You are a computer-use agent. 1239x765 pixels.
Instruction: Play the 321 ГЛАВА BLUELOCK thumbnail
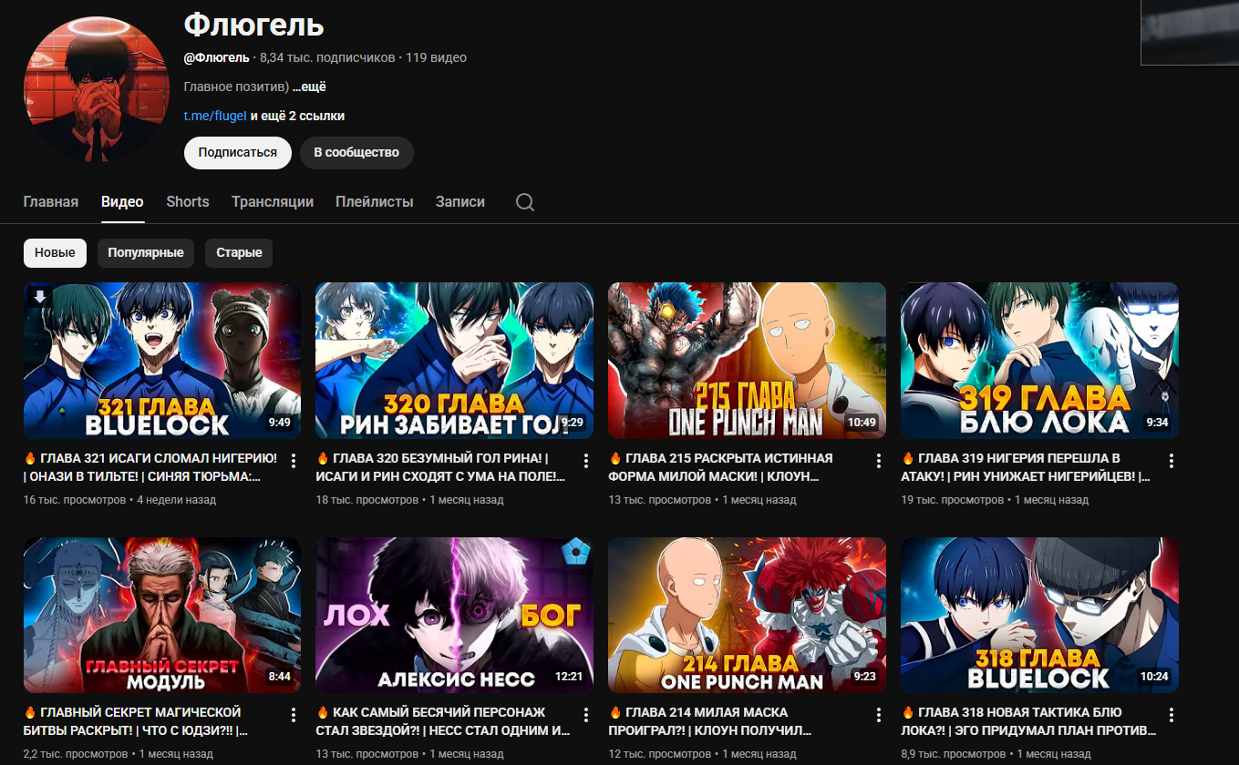tap(162, 361)
